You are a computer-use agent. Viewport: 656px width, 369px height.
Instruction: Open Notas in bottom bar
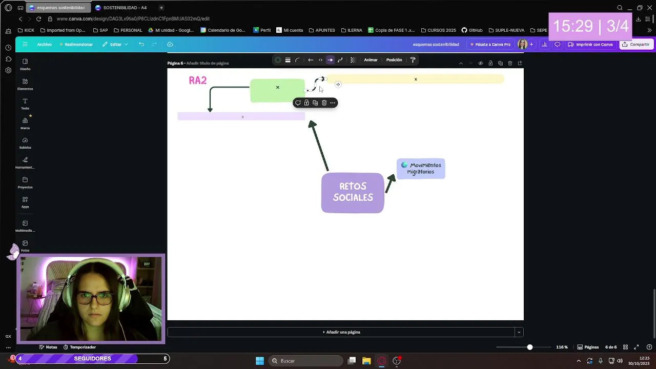(x=48, y=347)
